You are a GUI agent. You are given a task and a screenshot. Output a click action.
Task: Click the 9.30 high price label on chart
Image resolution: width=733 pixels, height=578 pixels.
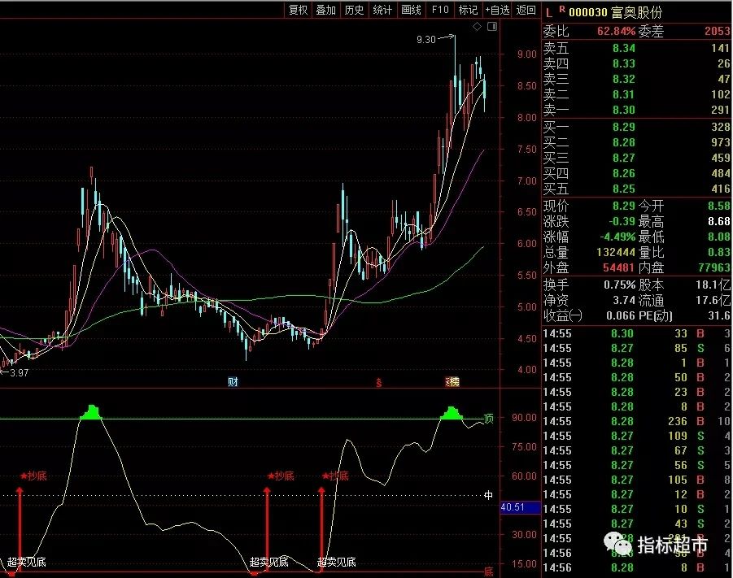[425, 40]
